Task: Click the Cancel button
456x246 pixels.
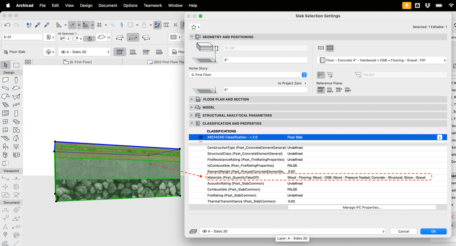Action: pyautogui.click(x=404, y=231)
